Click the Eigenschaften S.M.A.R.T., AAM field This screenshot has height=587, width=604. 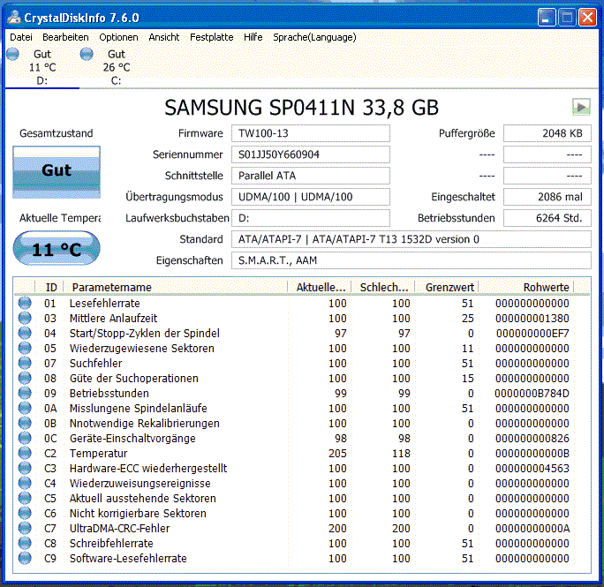tap(411, 260)
